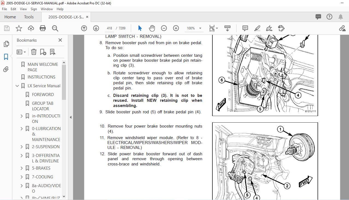Open the INSTRUCTIONS bookmark

tap(41, 77)
